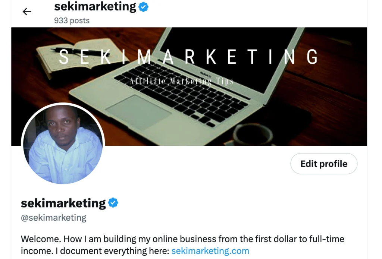Image resolution: width=382 pixels, height=259 pixels.
Task: Click the coffee cup in the banner image
Action: pyautogui.click(x=252, y=134)
